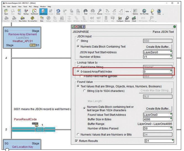
Task: Click the New Online toolbar icon
Action: [x=23, y=19]
